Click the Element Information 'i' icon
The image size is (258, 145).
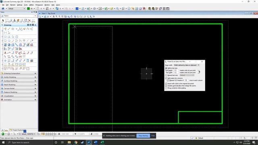click(x=129, y=8)
